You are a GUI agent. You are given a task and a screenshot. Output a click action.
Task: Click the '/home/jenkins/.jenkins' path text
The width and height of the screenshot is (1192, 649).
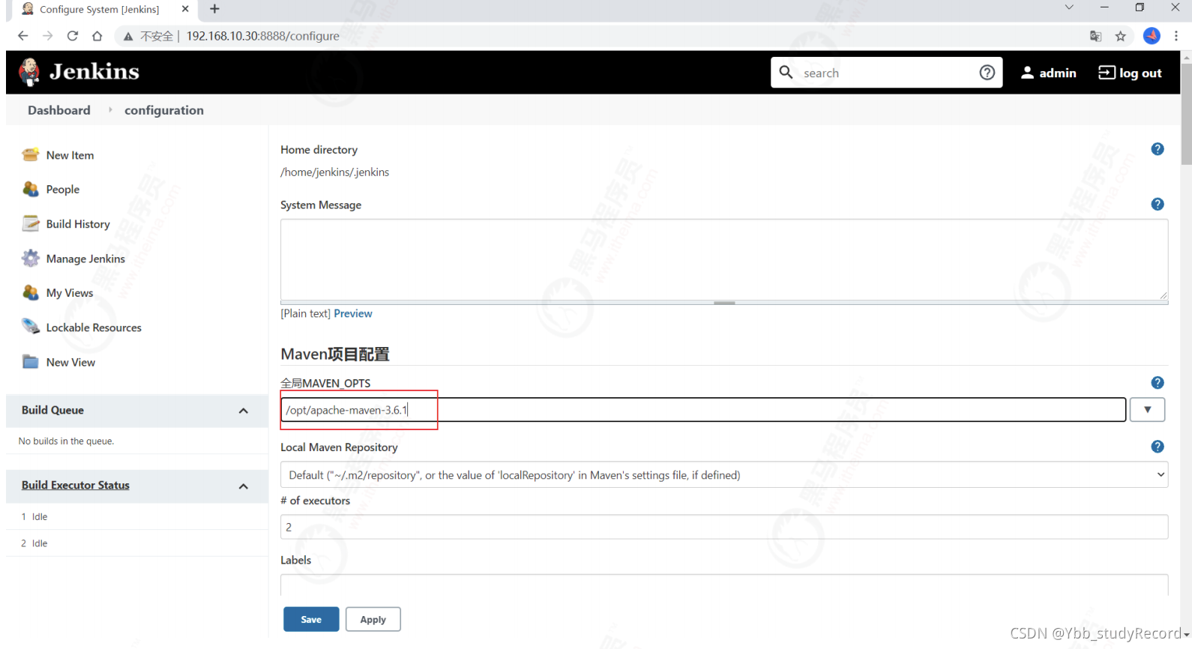pos(334,172)
